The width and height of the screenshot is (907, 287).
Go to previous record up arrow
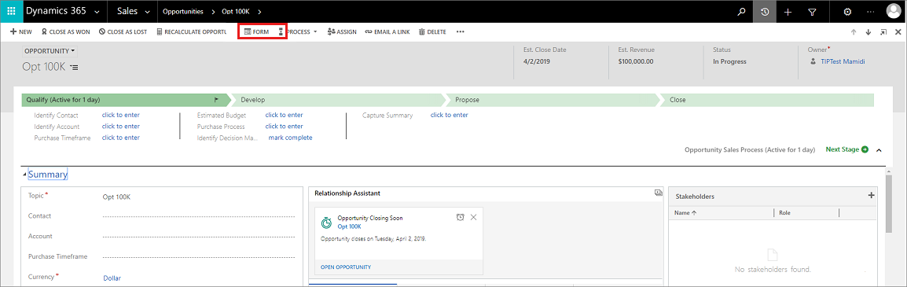(854, 32)
